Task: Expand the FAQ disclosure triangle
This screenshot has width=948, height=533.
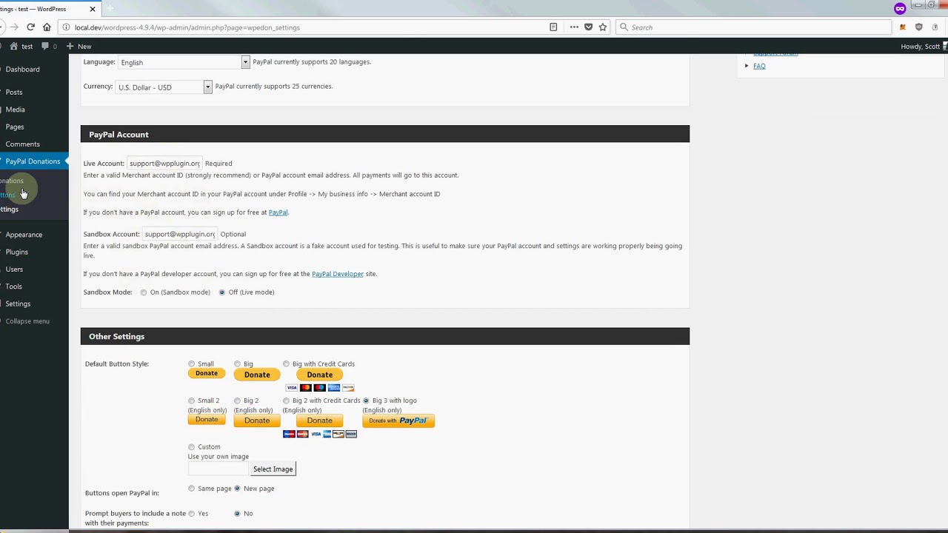Action: (747, 66)
